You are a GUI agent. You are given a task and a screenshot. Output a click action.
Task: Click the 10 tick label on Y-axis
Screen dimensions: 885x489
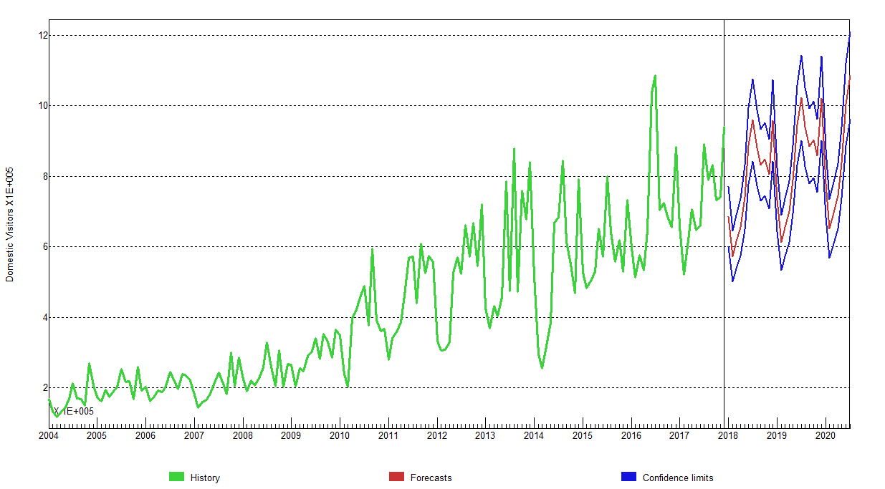pos(42,106)
